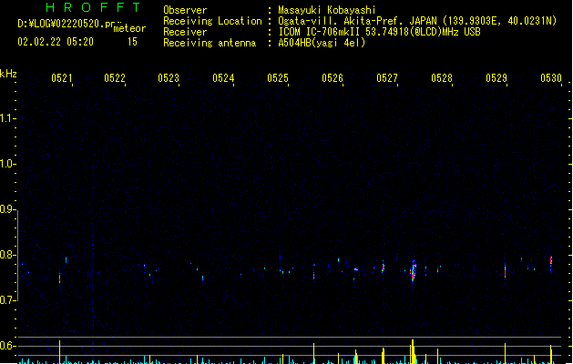Click the 1.0 kHz axis label
Image resolution: width=573 pixels, height=364 pixels.
click(8, 164)
